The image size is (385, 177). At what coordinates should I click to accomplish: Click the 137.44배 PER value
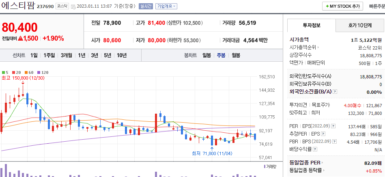click(x=357, y=127)
